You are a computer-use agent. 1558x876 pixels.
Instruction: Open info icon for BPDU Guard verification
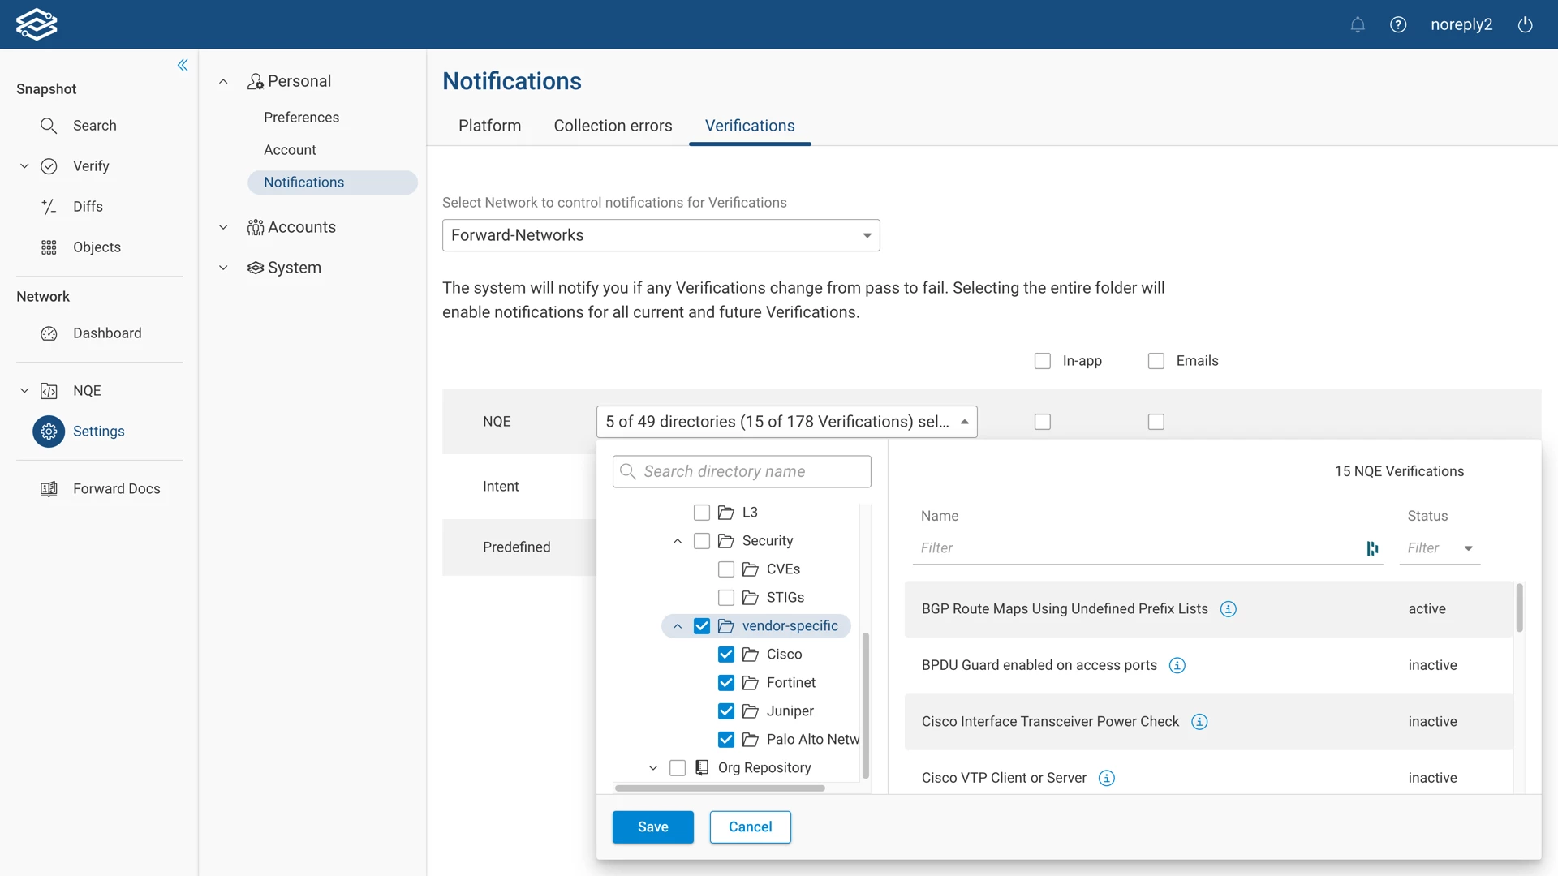click(x=1177, y=665)
